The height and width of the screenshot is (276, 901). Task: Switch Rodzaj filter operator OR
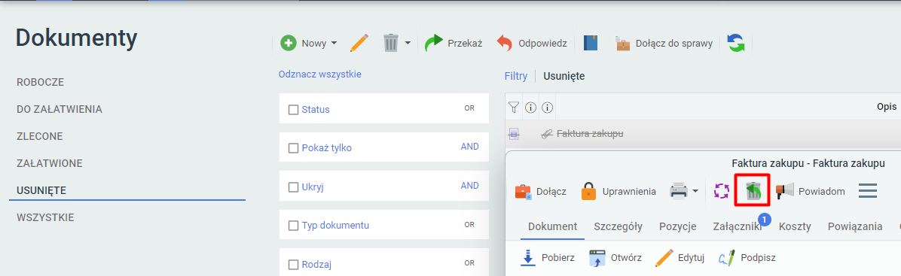coord(469,262)
